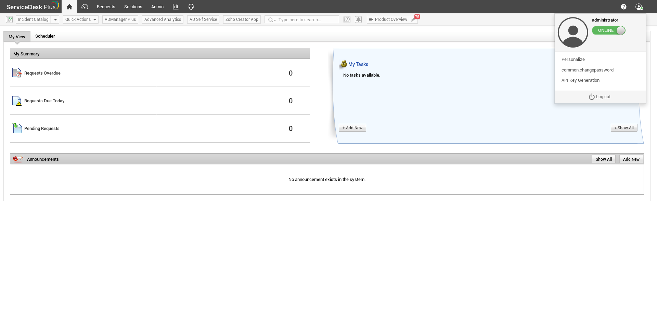Open the Requests menu
Screen dimensions: 657x315
coord(106,7)
